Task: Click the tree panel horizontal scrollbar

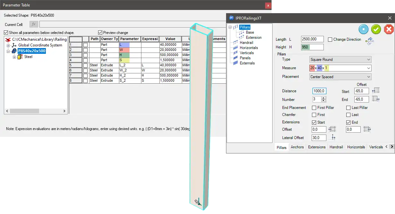Action: tap(36, 111)
